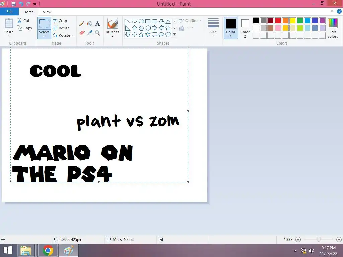Screen dimensions: 343x257
Task: Choose the Triangle shape
Action: pyautogui.click(x=168, y=21)
